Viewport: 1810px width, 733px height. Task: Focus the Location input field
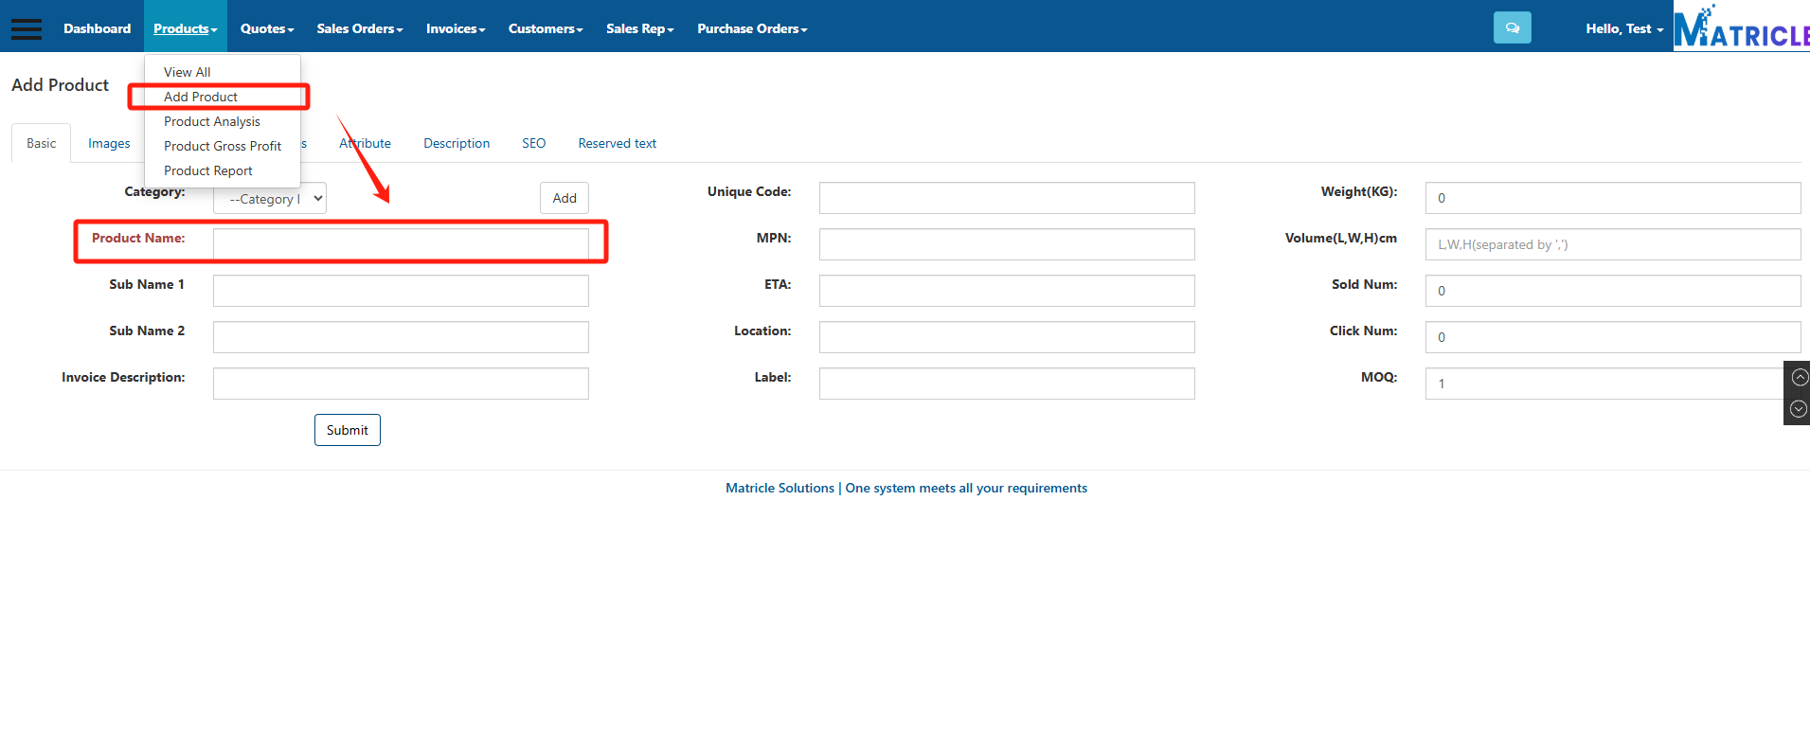[1007, 337]
